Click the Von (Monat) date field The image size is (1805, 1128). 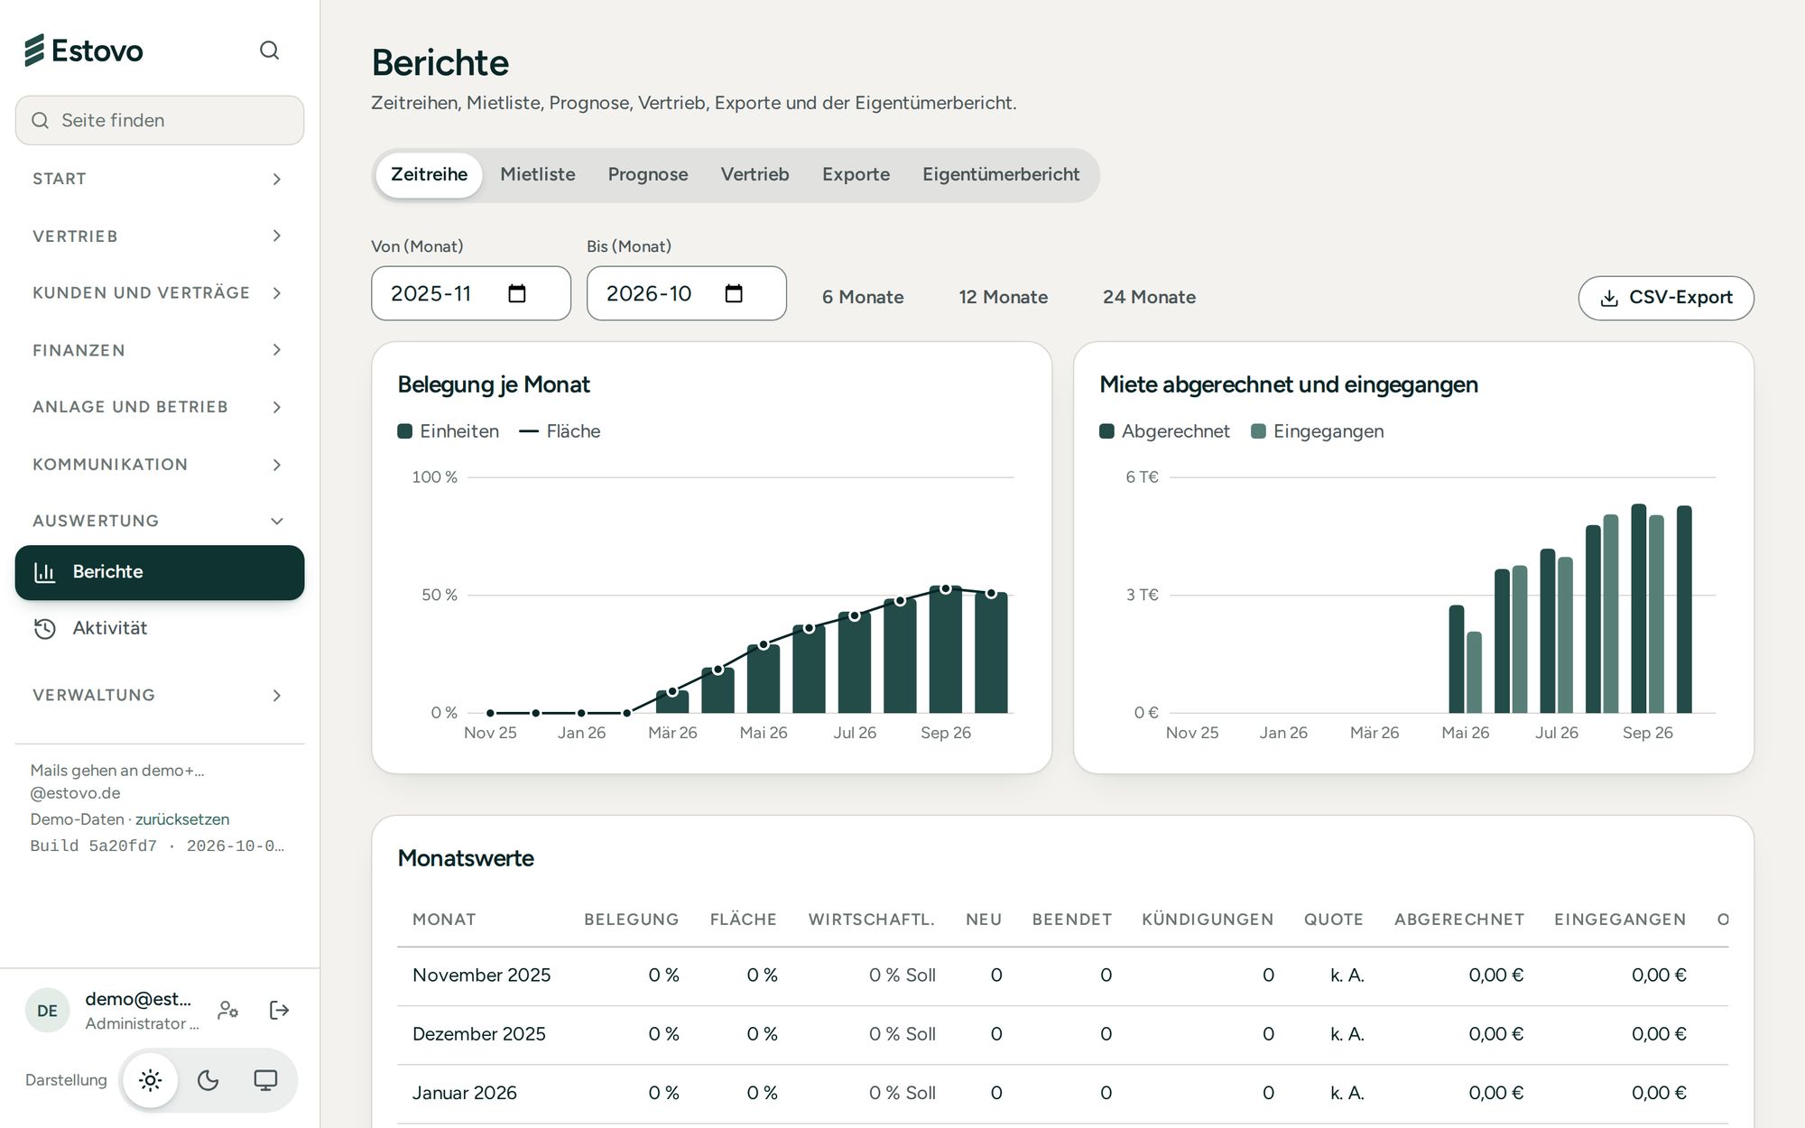[471, 293]
